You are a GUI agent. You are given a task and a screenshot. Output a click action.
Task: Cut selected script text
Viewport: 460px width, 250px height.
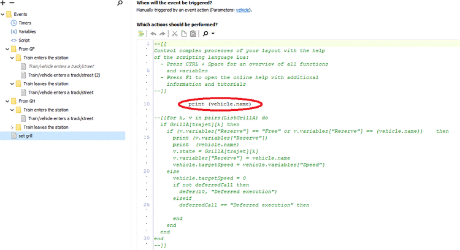175,34
